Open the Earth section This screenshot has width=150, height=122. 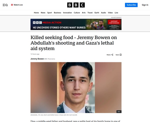click(97, 13)
